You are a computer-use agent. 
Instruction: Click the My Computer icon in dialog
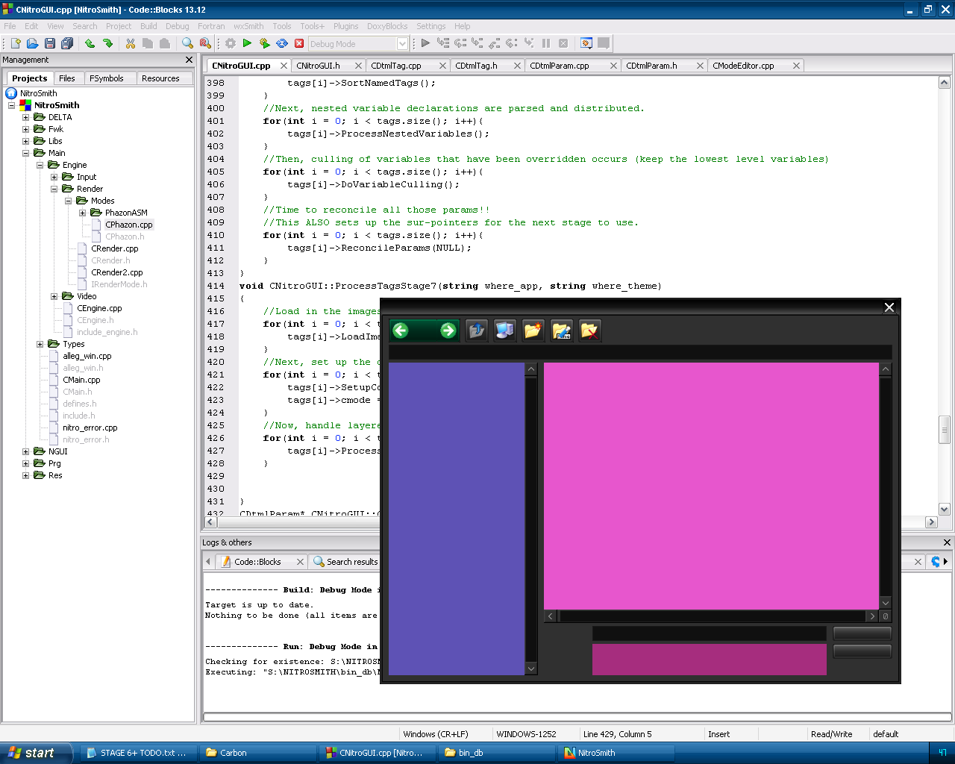505,331
